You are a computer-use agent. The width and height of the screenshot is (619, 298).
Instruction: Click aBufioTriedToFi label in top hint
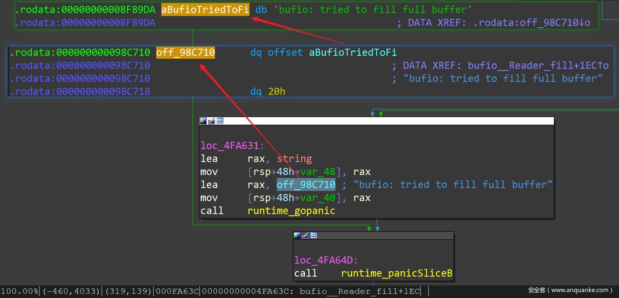click(205, 10)
